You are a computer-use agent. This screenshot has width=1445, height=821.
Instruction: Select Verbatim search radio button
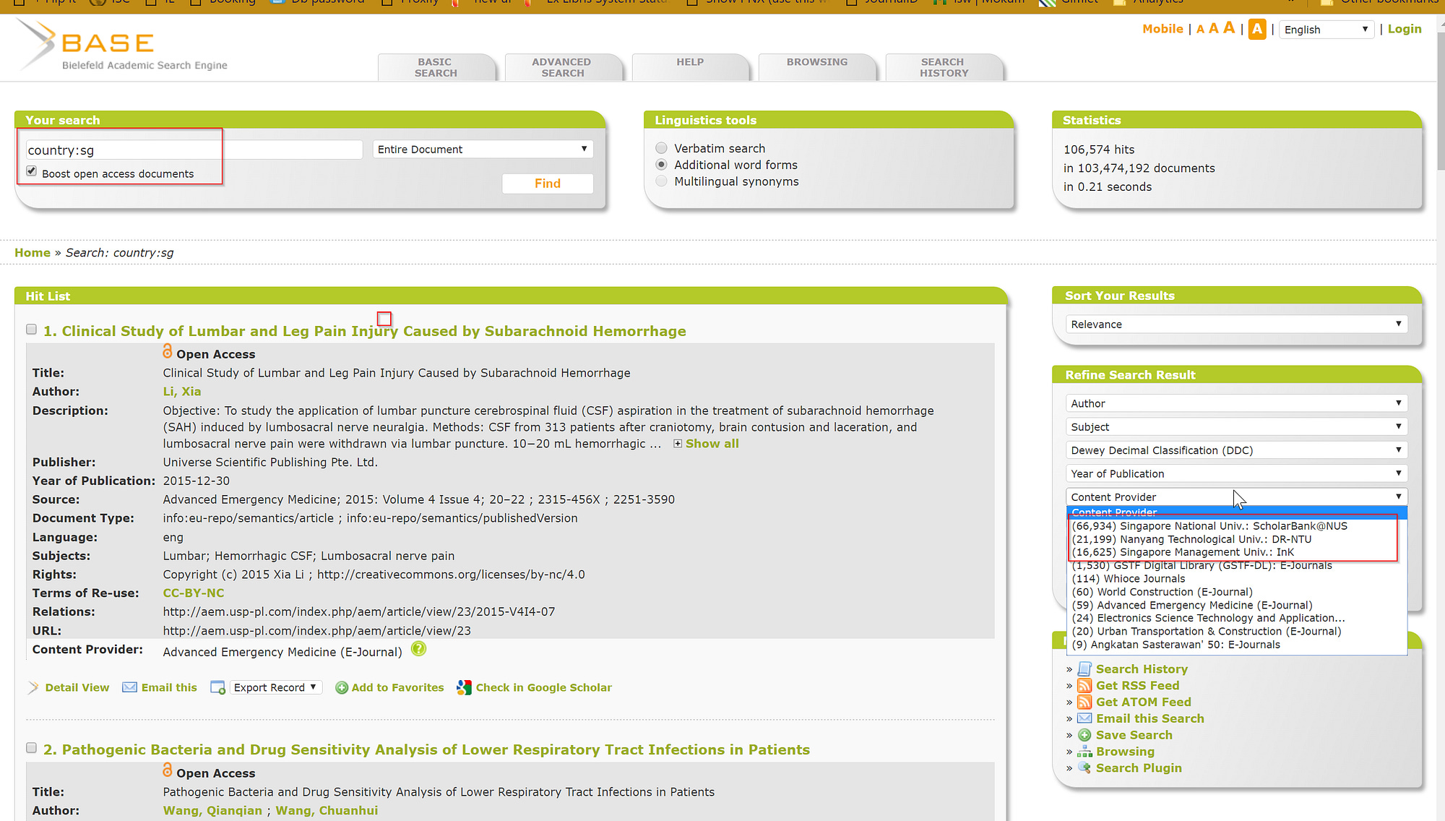click(661, 148)
